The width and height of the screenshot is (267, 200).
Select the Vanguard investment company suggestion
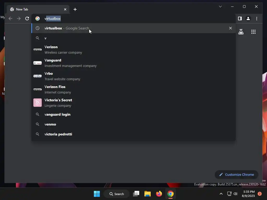coord(133,63)
